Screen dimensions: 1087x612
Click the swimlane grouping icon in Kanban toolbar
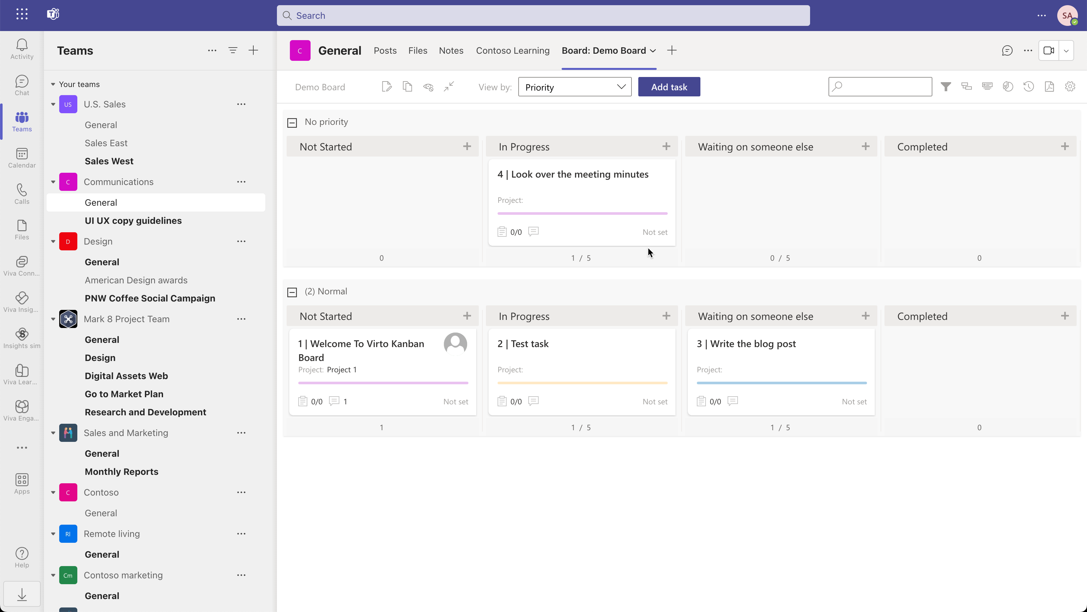coord(966,87)
